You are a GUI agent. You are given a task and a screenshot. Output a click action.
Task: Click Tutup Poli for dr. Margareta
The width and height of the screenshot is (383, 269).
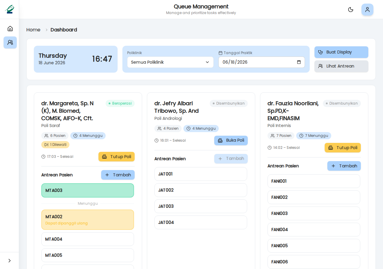(x=116, y=157)
